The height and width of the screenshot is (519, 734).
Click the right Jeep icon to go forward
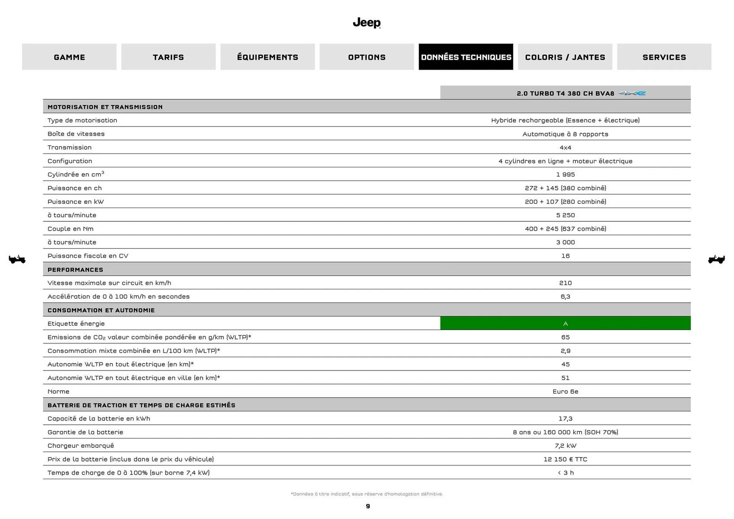[716, 260]
